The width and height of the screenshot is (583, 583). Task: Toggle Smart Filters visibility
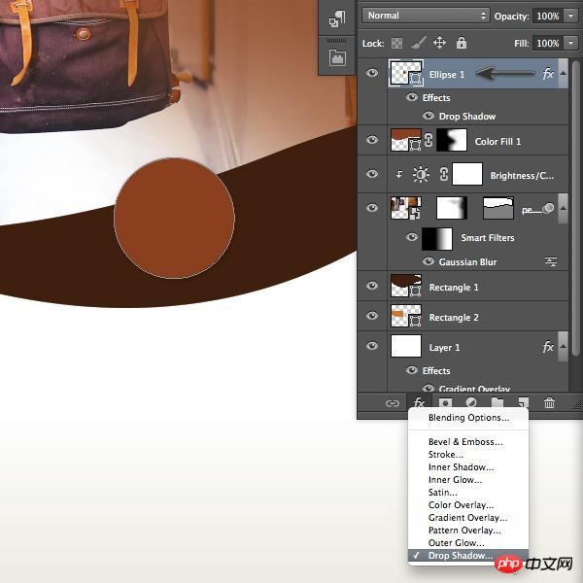point(412,237)
